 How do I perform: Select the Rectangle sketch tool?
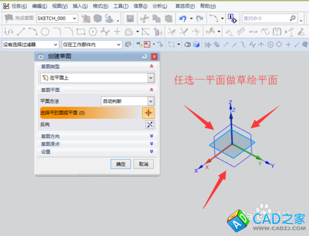pos(81,31)
